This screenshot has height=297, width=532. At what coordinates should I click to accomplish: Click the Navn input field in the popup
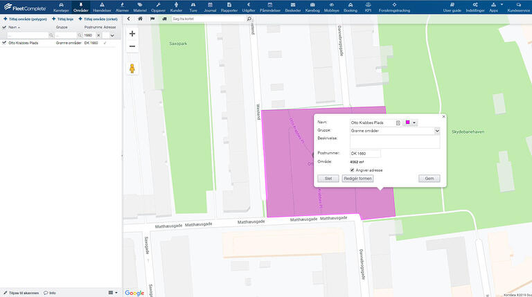(372, 123)
